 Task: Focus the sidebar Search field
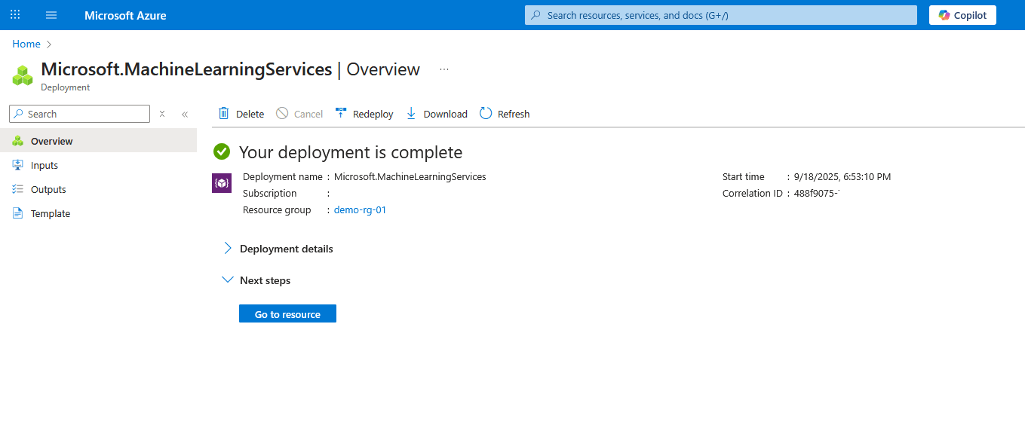point(80,114)
